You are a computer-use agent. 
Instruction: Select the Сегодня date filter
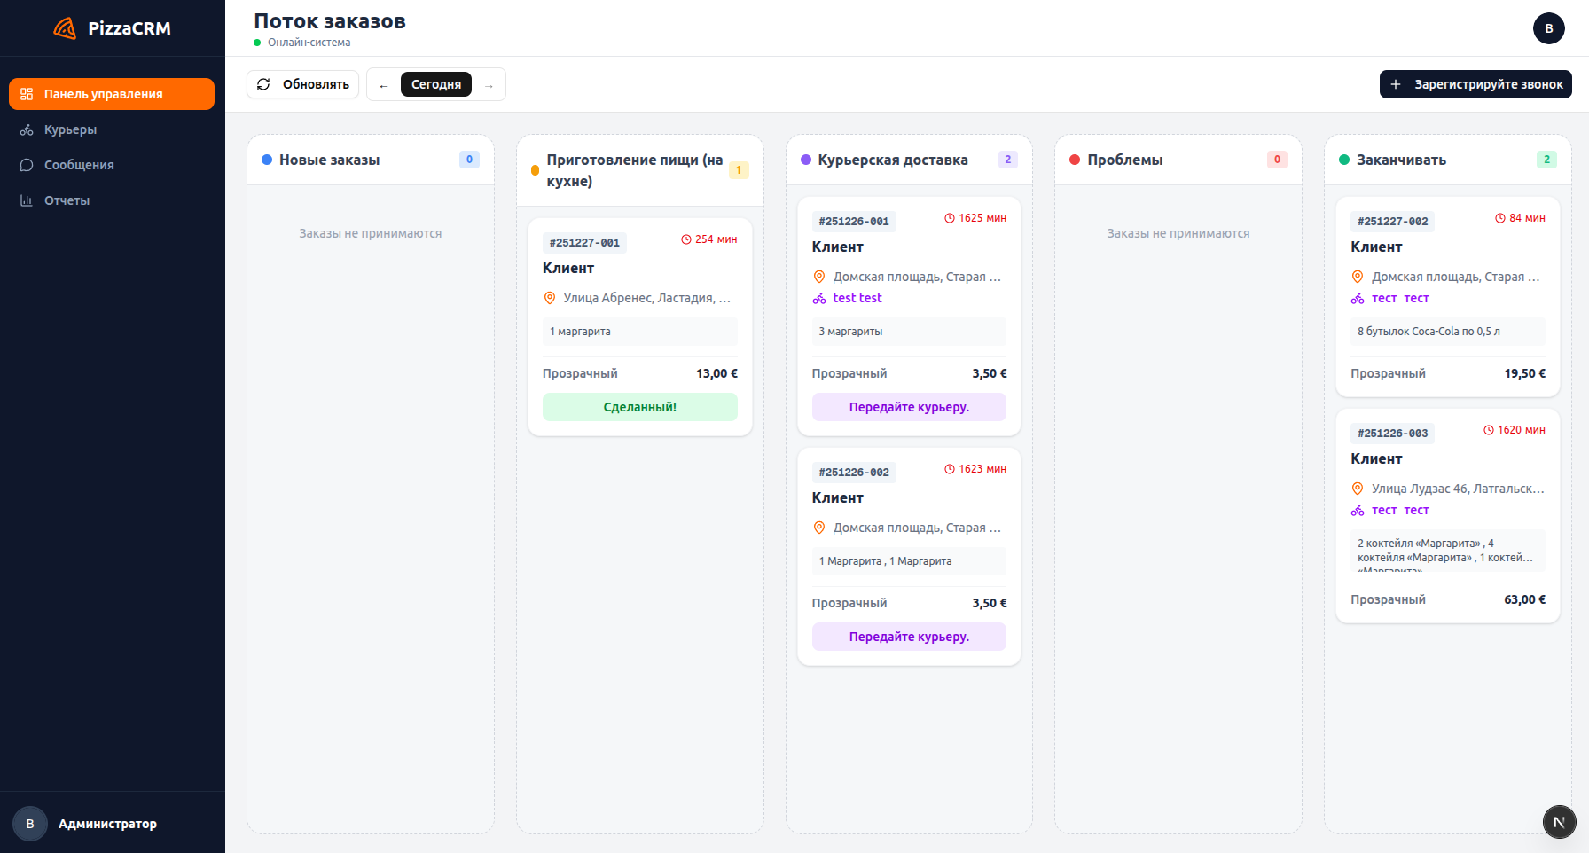click(436, 84)
